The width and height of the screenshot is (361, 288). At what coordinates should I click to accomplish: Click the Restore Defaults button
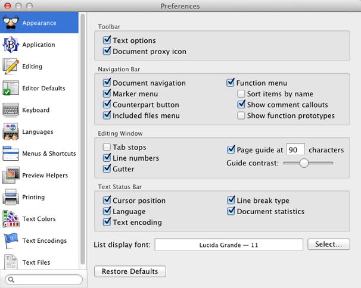click(130, 271)
